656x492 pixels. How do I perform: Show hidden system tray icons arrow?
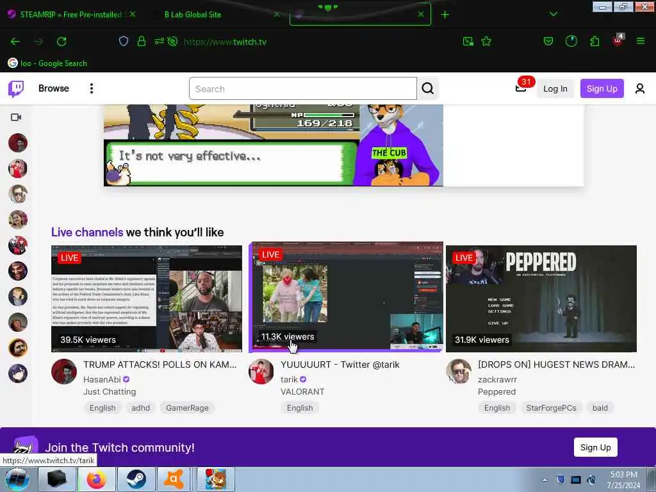(545, 480)
